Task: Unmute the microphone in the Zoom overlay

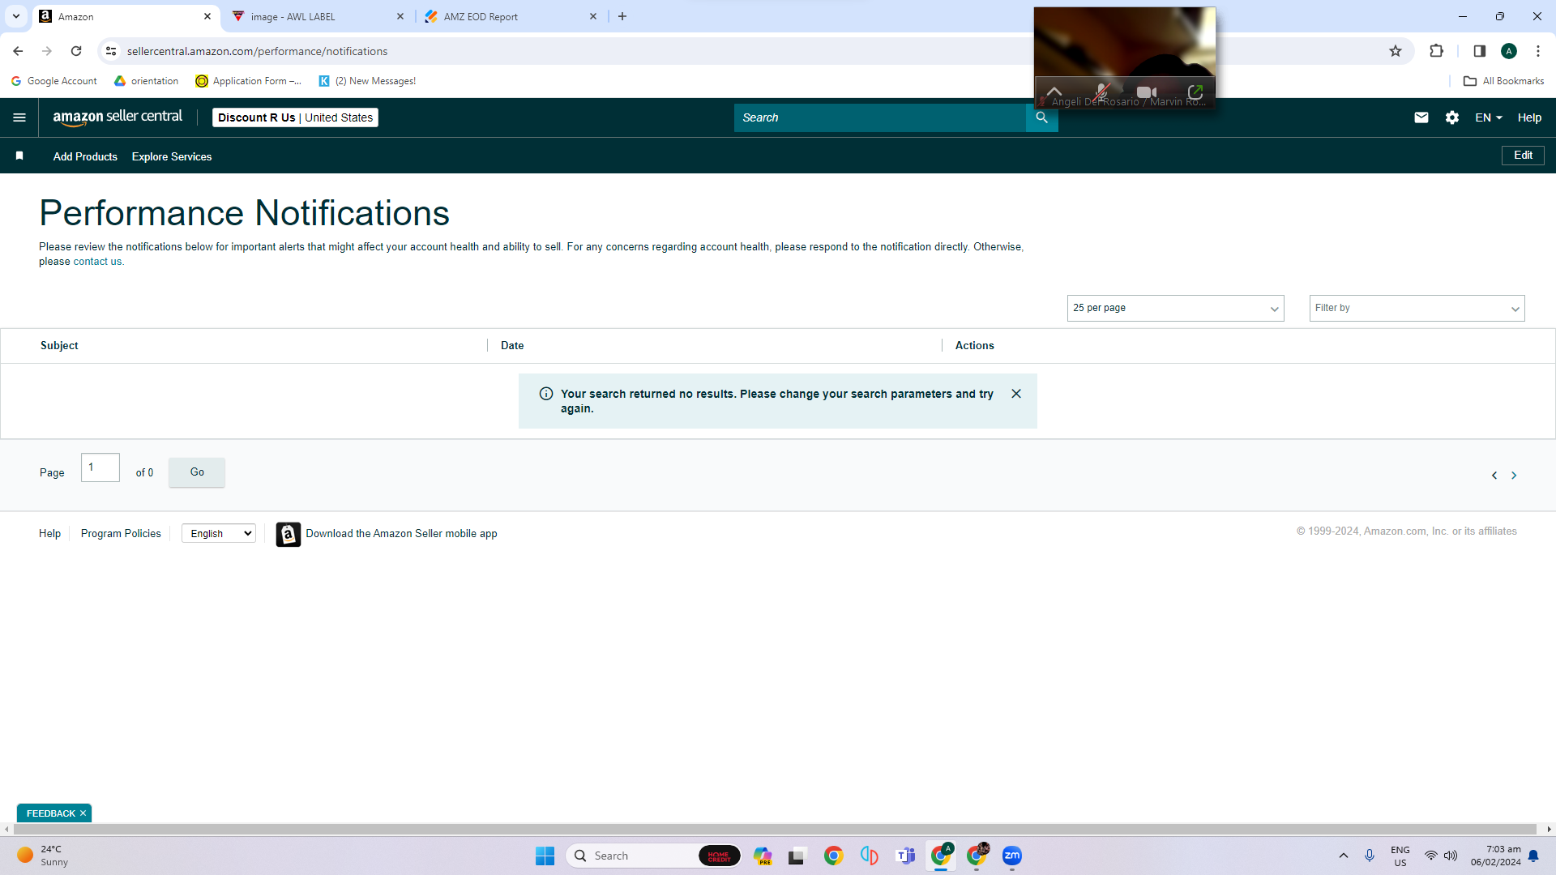Action: click(1101, 92)
